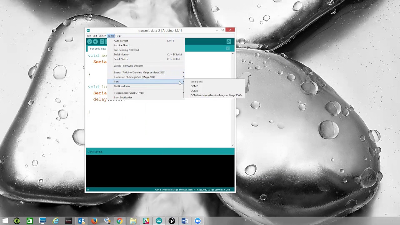Open Slack from the taskbar
400x225 pixels.
pyautogui.click(x=146, y=221)
